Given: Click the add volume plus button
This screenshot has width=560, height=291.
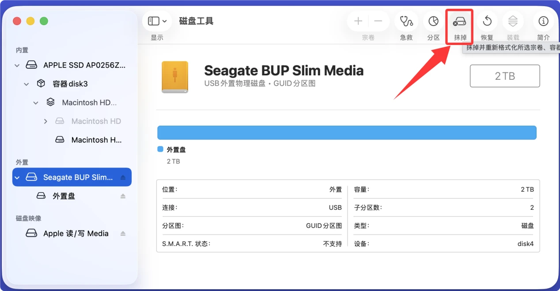Looking at the screenshot, I should coord(358,21).
